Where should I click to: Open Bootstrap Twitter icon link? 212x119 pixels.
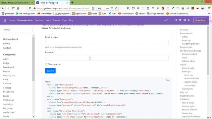[x=180, y=20]
